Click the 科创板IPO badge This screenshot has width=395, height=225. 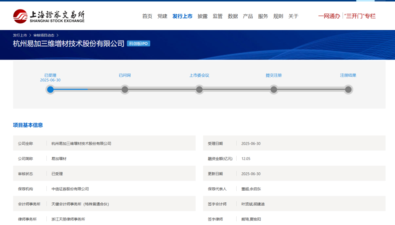(x=139, y=43)
